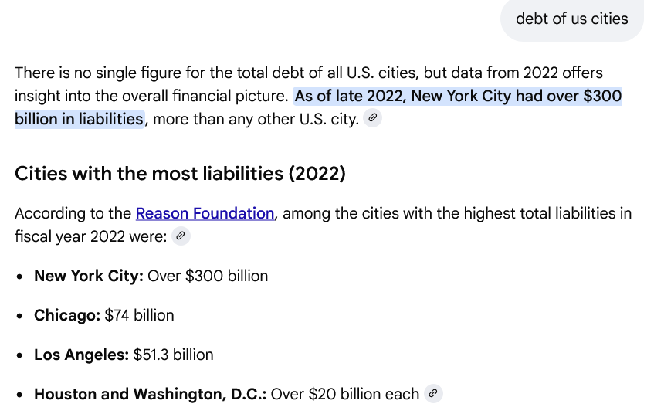This screenshot has height=414, width=654.
Task: Click the "more than any other U.S. city." text
Action: pos(253,119)
